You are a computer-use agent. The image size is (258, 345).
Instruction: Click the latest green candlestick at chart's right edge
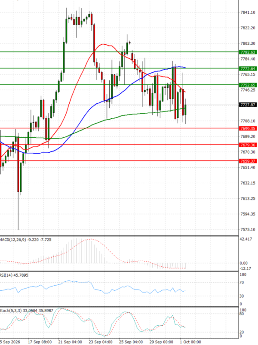[x=186, y=110]
